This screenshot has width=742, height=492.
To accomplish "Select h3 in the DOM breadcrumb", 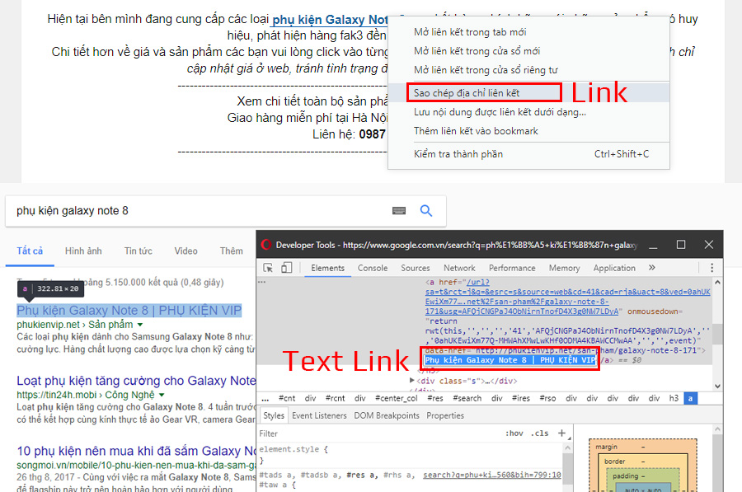I will tap(674, 398).
